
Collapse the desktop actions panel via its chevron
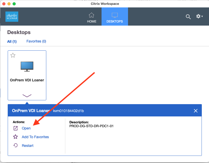tap(27, 96)
